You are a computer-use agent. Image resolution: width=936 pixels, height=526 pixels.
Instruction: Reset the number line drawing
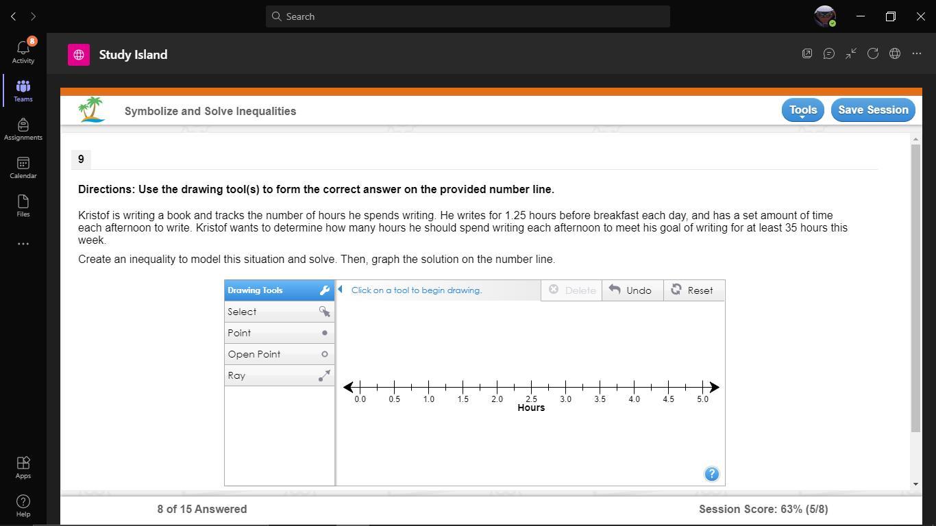(693, 290)
